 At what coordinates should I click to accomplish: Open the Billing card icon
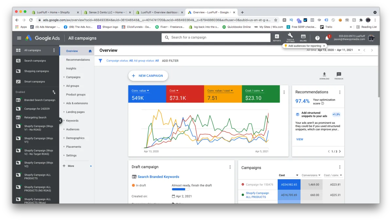coord(303,38)
